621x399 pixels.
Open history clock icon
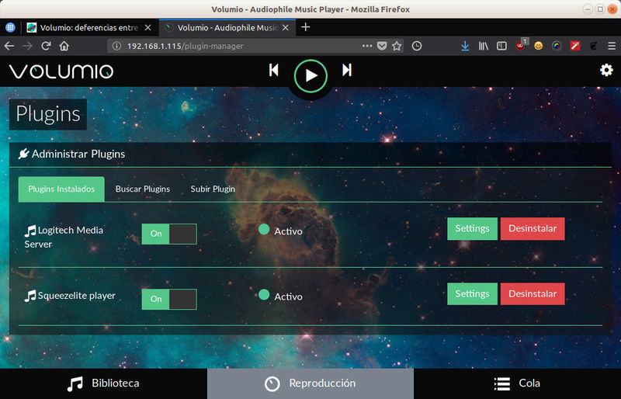pyautogui.click(x=417, y=46)
